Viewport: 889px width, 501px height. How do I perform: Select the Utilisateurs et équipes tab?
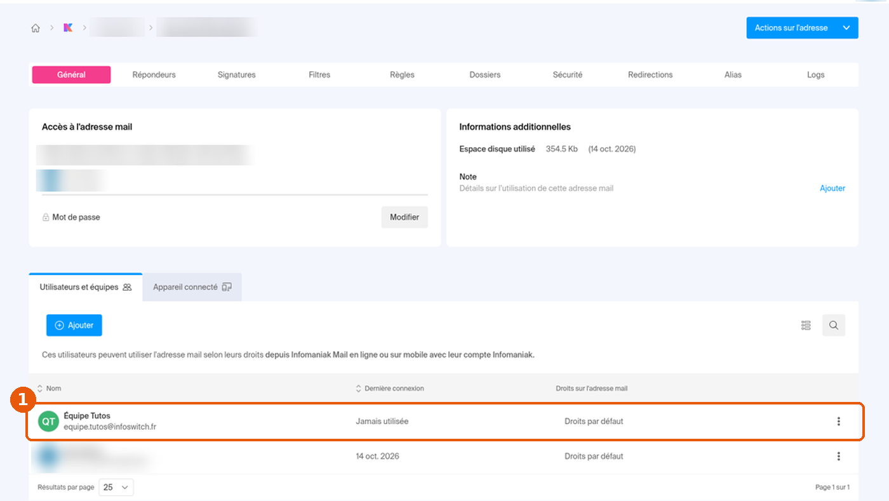click(x=86, y=287)
